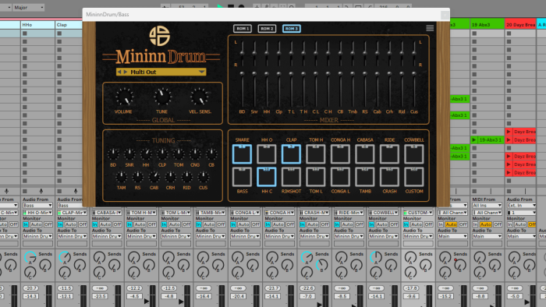Trigger the CRASH pad
The width and height of the screenshot is (546, 307).
pos(389,177)
